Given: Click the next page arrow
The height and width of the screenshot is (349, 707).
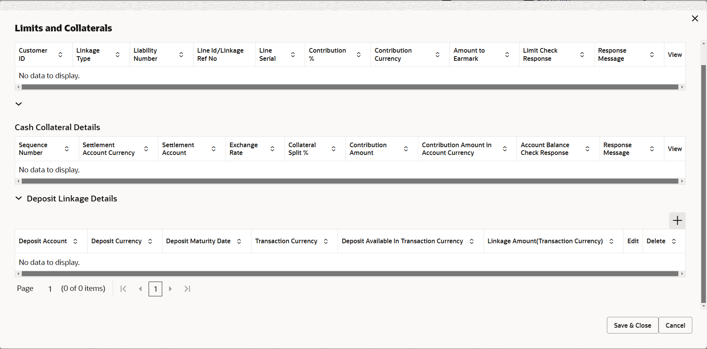Looking at the screenshot, I should click(170, 289).
